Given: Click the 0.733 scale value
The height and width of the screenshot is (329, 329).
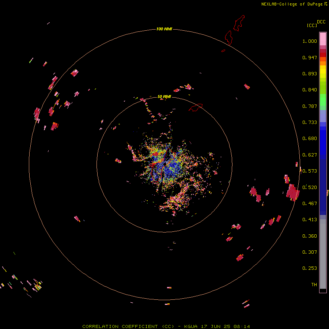Looking at the screenshot, I should (310, 122).
